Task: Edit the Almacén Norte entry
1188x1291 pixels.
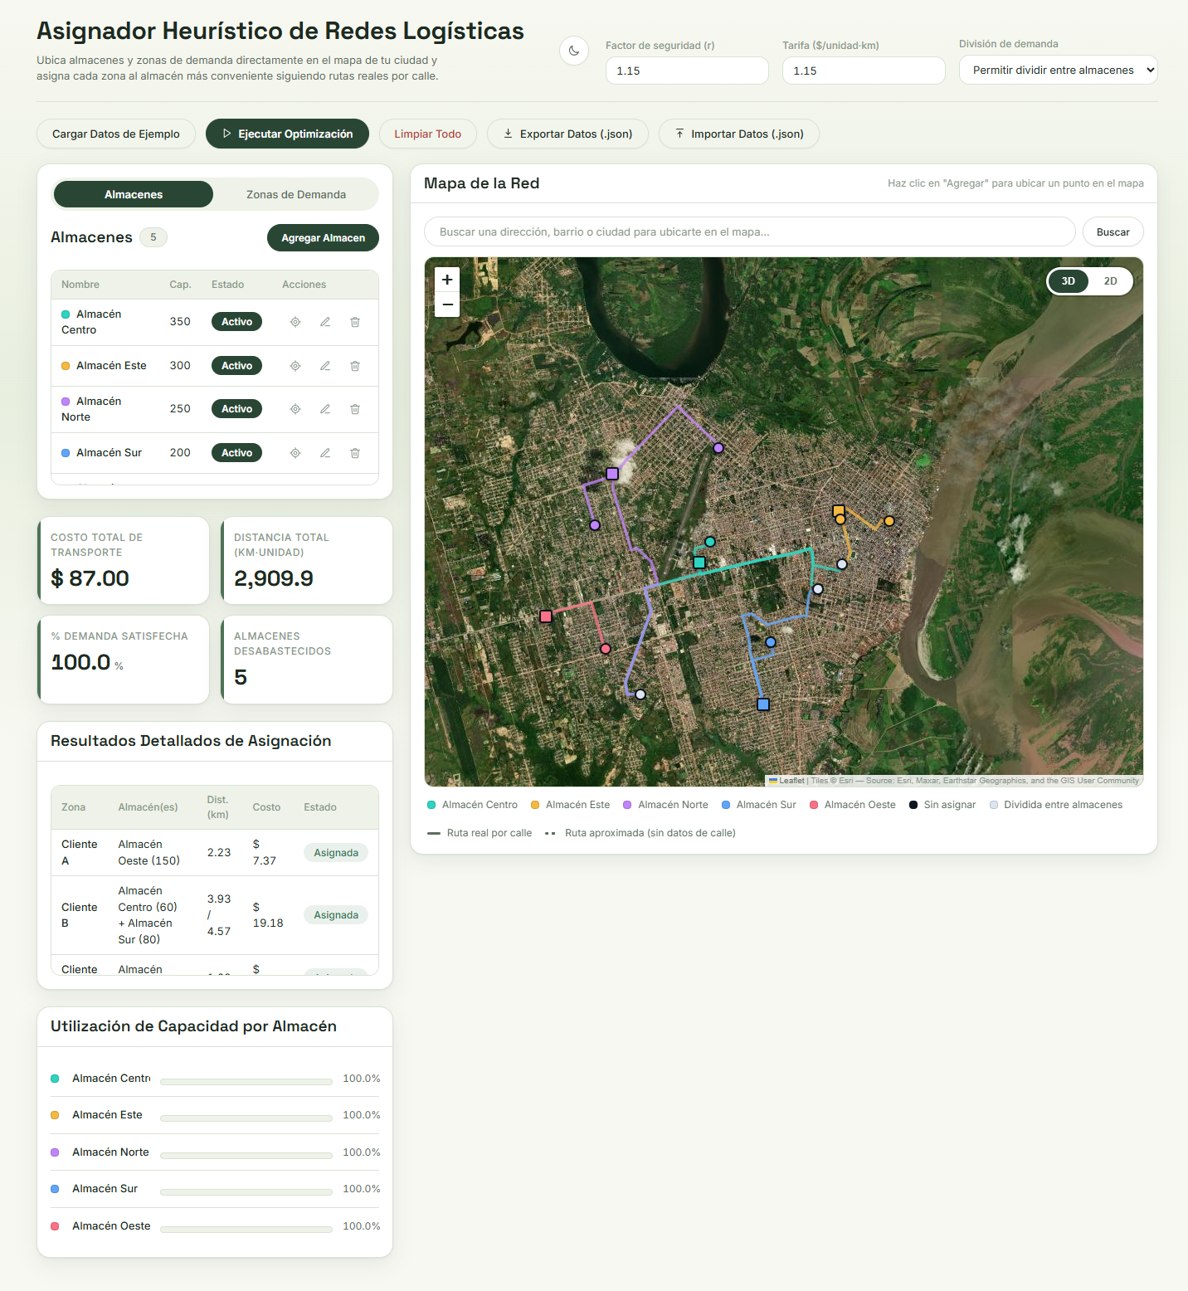Action: pyautogui.click(x=325, y=409)
